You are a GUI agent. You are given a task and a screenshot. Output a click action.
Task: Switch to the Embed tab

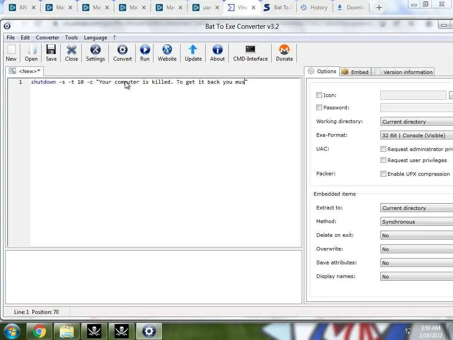(355, 72)
